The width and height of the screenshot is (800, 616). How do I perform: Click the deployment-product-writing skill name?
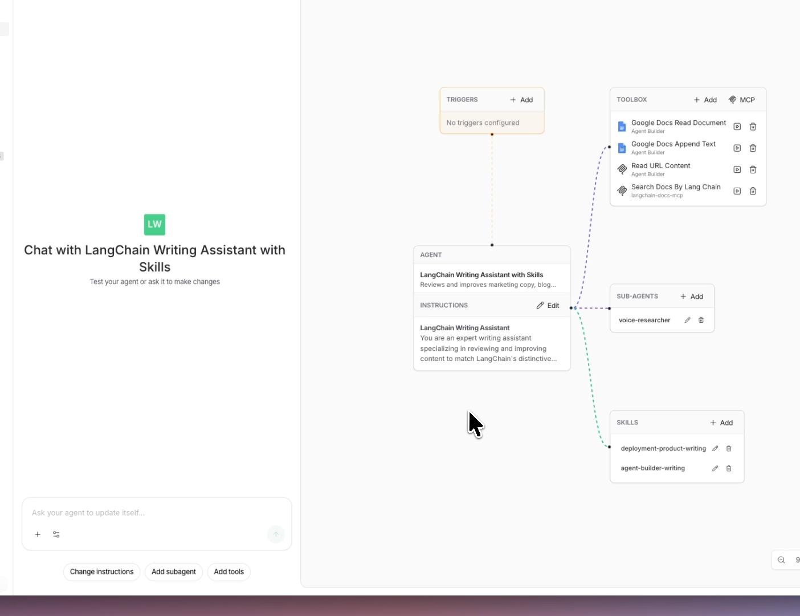663,448
